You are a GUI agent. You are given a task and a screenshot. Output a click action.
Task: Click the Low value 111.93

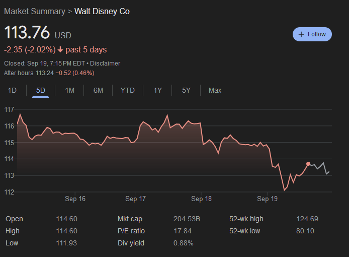click(66, 243)
